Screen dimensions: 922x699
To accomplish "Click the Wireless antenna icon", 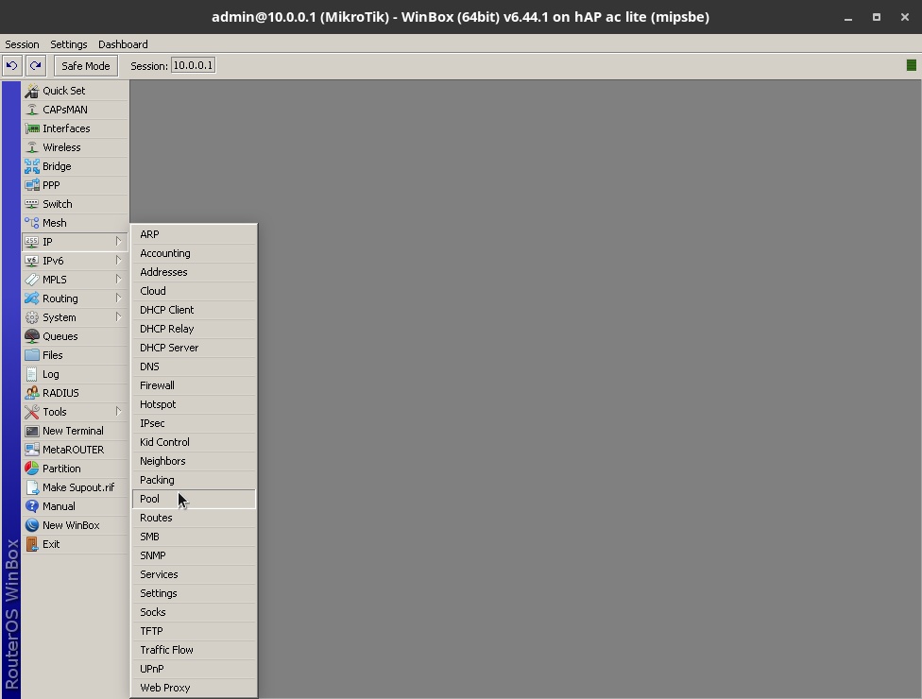I will [32, 147].
